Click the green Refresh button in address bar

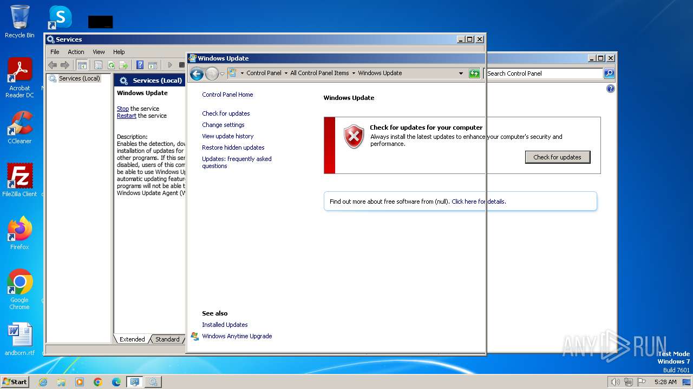click(474, 73)
